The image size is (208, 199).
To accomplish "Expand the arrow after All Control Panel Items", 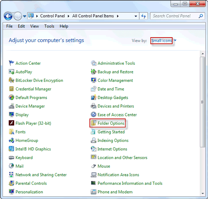I will [118, 16].
